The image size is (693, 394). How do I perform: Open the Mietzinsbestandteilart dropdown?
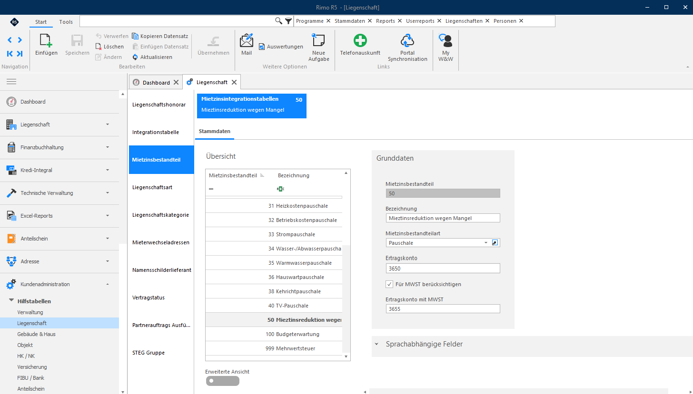(486, 243)
